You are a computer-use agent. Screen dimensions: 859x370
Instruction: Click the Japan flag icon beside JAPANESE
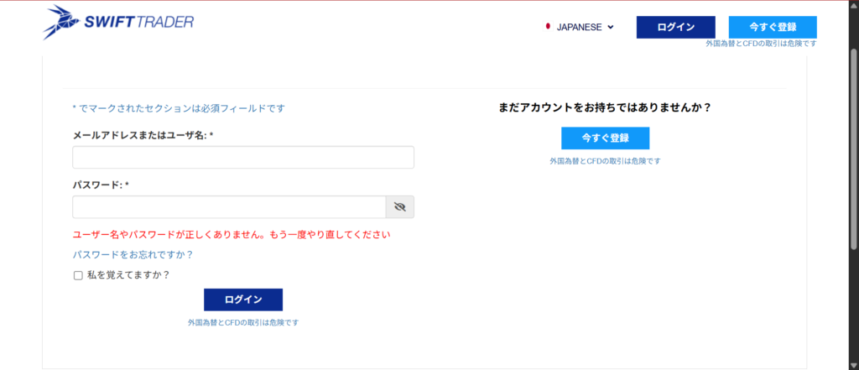tap(548, 27)
